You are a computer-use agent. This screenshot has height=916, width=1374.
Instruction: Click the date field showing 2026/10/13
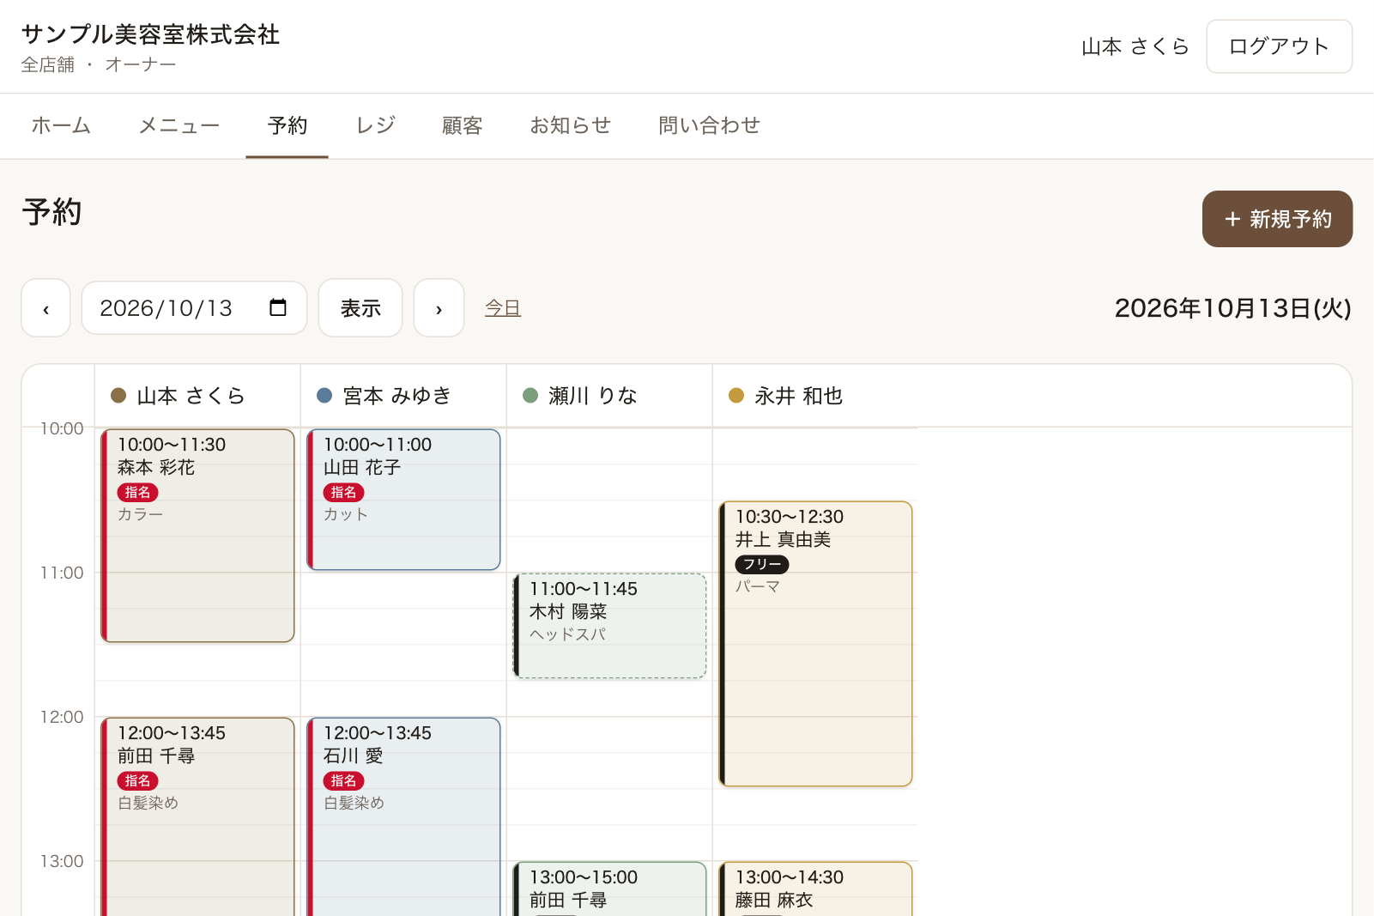pos(194,308)
